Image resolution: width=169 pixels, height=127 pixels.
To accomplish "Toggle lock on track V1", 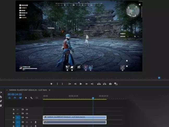I will [x=14, y=117].
